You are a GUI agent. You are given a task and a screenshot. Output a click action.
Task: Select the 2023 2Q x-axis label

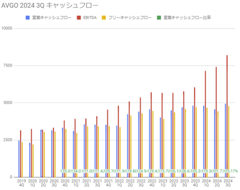173,183
